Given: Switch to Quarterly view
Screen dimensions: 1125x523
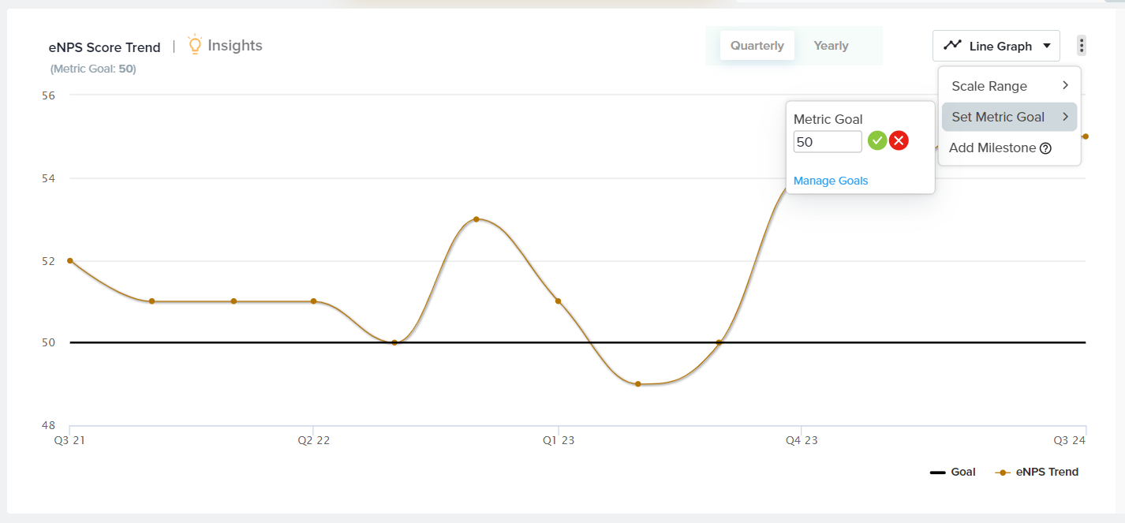Looking at the screenshot, I should pyautogui.click(x=757, y=46).
